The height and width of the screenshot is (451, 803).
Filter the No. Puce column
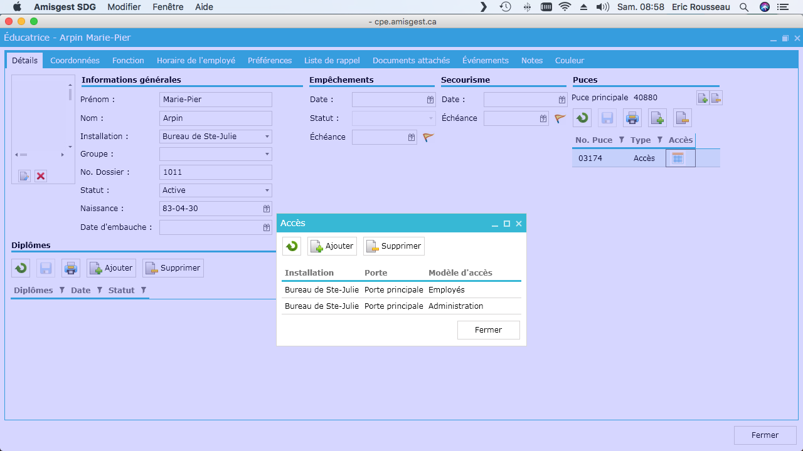click(622, 140)
